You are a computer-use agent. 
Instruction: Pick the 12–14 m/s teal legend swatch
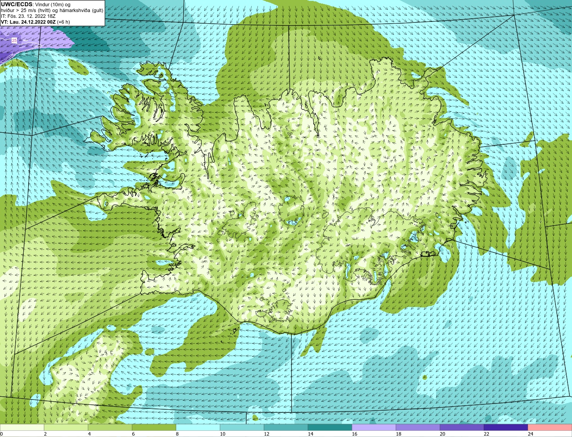pos(286,428)
